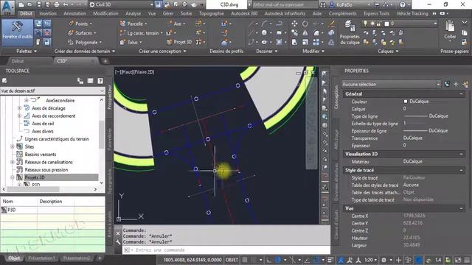Image resolution: width=472 pixels, height=265 pixels.
Task: Open the Insertion ribbon tab
Action: coord(48,13)
